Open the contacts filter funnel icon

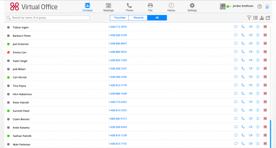click(249, 18)
